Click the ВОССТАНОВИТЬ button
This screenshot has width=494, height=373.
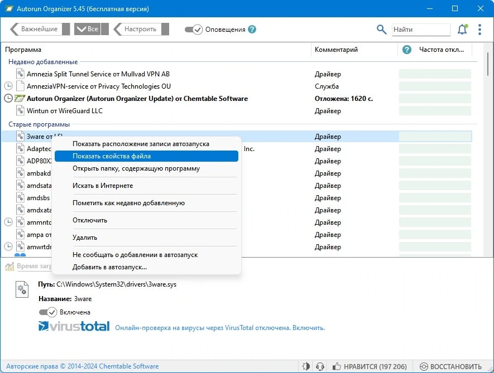[451, 366]
